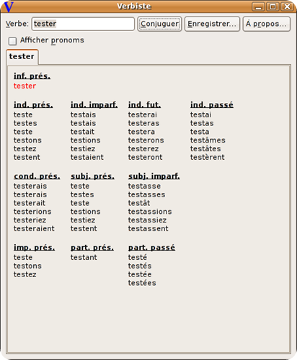The width and height of the screenshot is (297, 360).
Task: Click the word 'testassions'
Action: coord(150,212)
